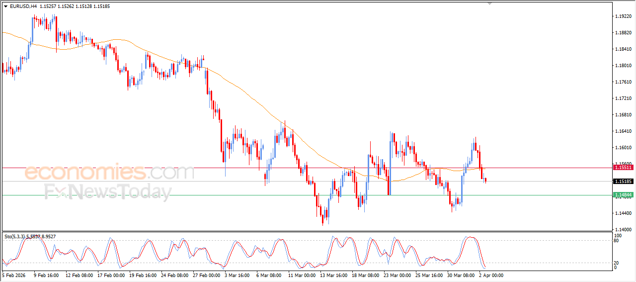The width and height of the screenshot is (636, 282).
Task: Click the economies.com watermark logo
Action: pos(109,173)
